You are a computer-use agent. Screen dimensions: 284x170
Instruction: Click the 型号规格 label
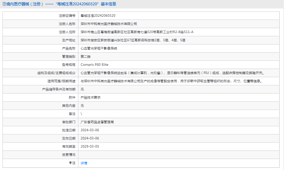69,65
